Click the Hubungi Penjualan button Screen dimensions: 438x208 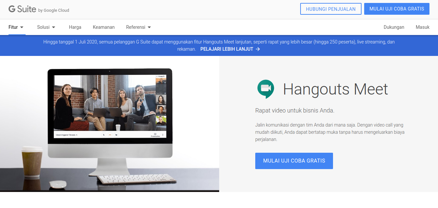[331, 9]
